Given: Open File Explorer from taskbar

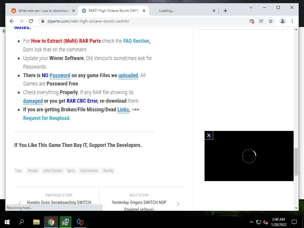Looking at the screenshot, I should tap(36, 222).
